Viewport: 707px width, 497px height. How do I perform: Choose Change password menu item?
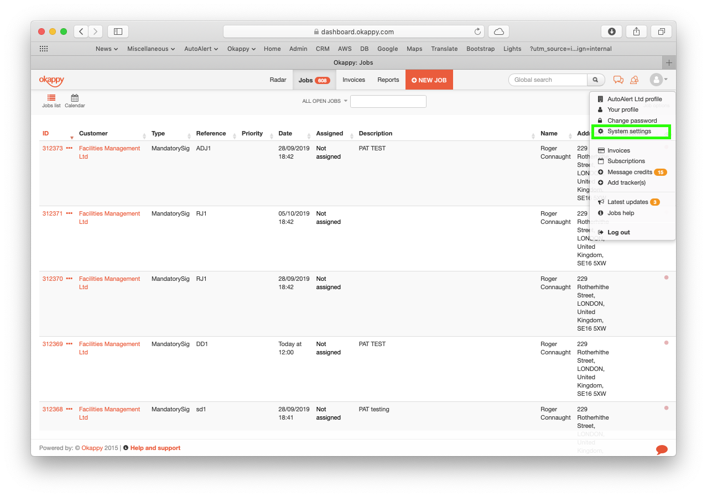[x=631, y=121]
